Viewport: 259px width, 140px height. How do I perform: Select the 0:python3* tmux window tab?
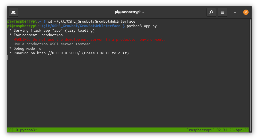pos(26,130)
